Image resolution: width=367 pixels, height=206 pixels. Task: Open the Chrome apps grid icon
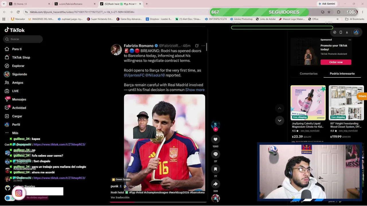coord(4,19)
